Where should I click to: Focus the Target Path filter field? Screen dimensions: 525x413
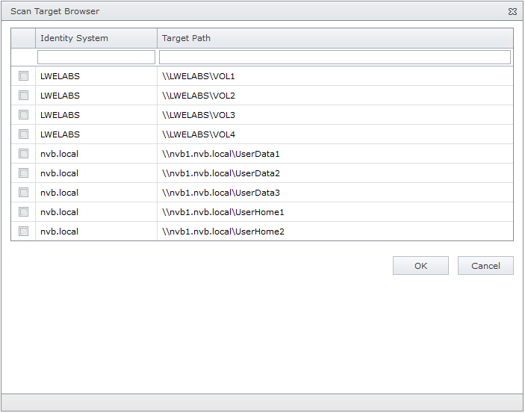[x=335, y=58]
